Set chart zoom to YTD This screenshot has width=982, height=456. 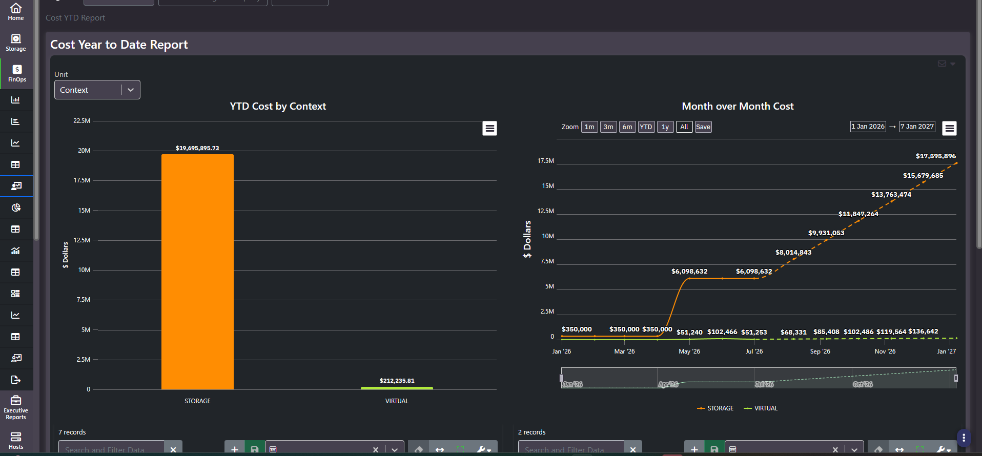[646, 127]
